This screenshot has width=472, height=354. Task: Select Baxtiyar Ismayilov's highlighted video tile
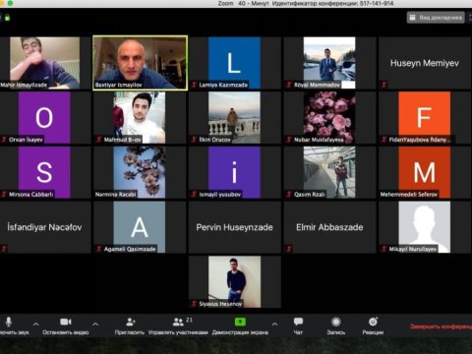coord(141,63)
